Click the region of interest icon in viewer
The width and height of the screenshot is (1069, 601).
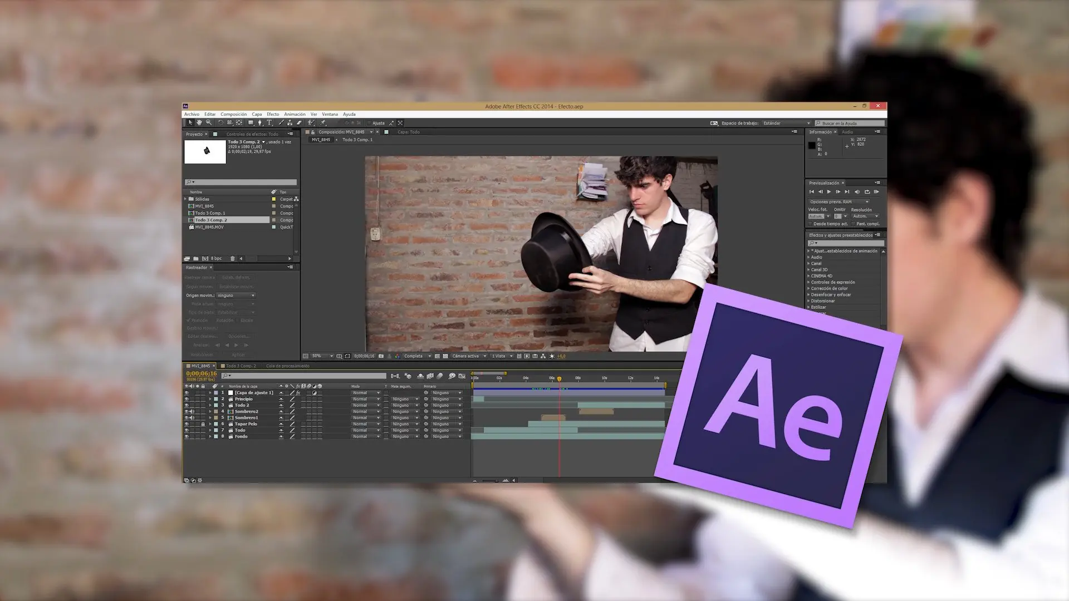(x=437, y=356)
